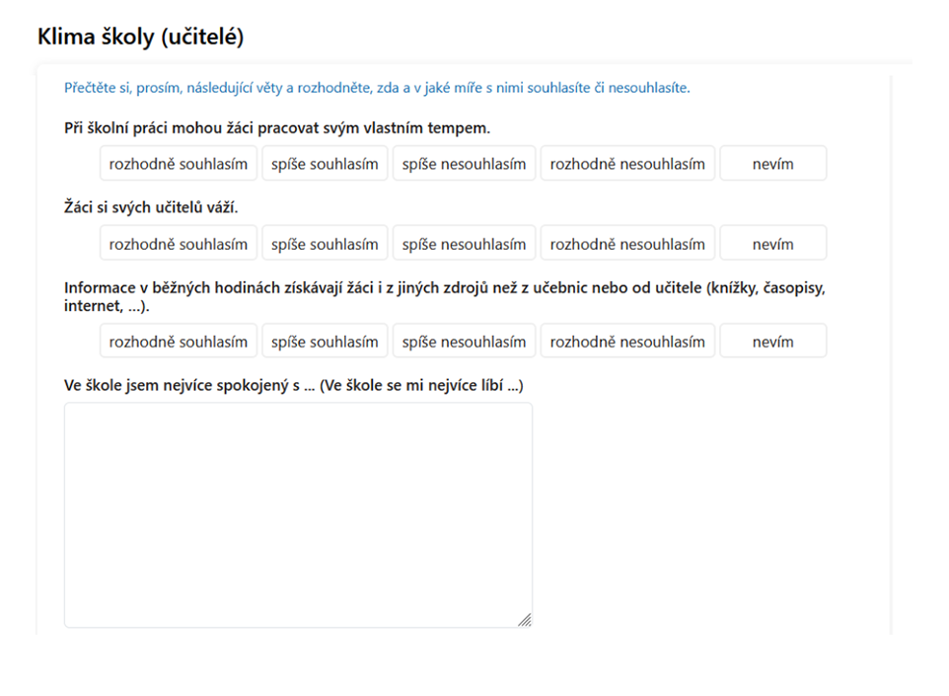Click the 'Klima školy (učitelé)' heading
The width and height of the screenshot is (949, 696).
(140, 37)
